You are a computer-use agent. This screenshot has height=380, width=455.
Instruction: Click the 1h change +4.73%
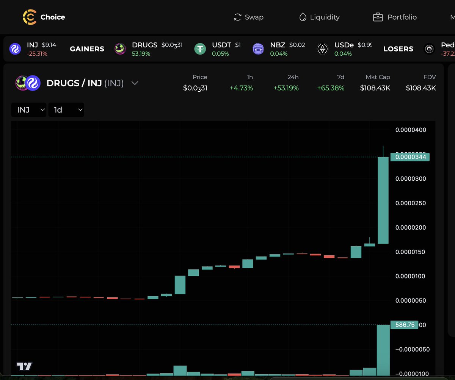pyautogui.click(x=241, y=88)
